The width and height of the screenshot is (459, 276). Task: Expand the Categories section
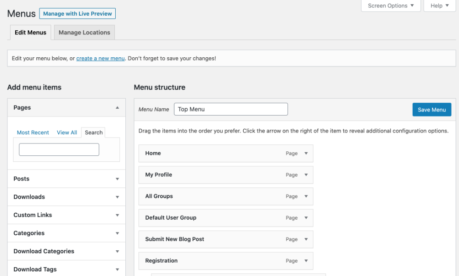click(x=117, y=233)
